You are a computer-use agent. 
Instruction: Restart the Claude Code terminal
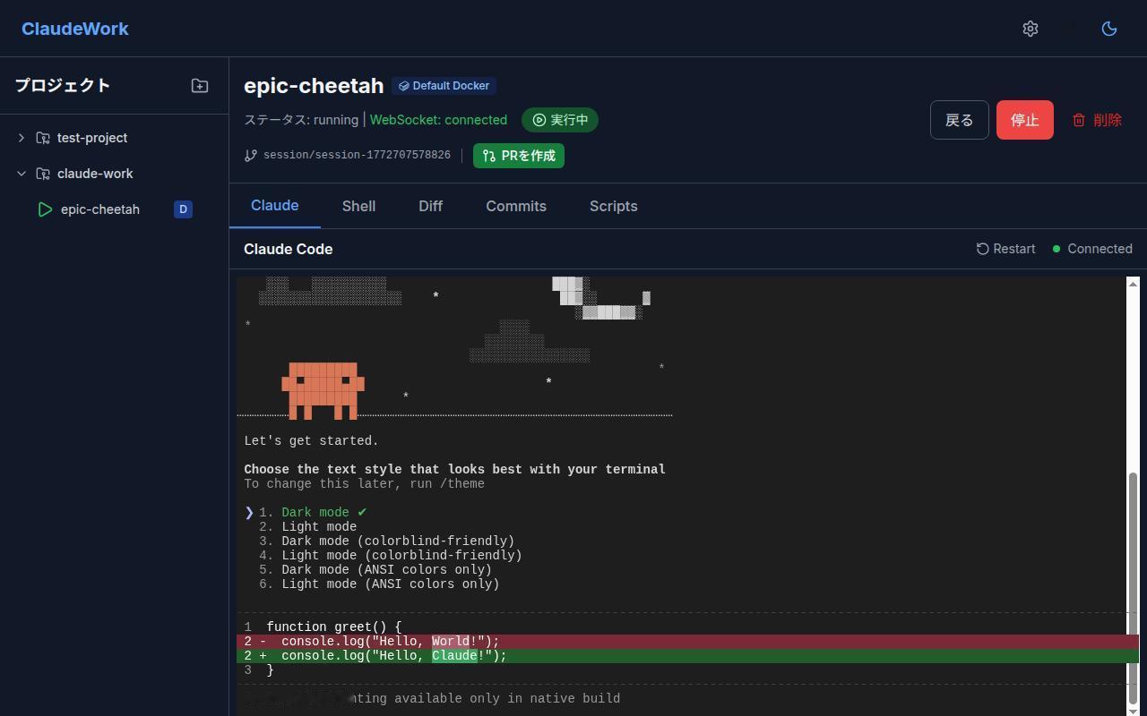click(1005, 249)
